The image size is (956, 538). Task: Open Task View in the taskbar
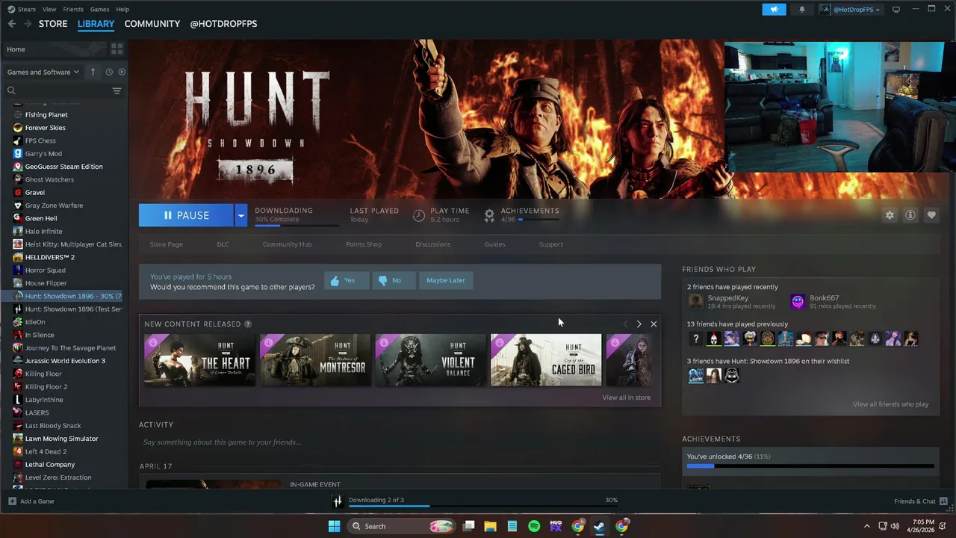click(x=468, y=526)
